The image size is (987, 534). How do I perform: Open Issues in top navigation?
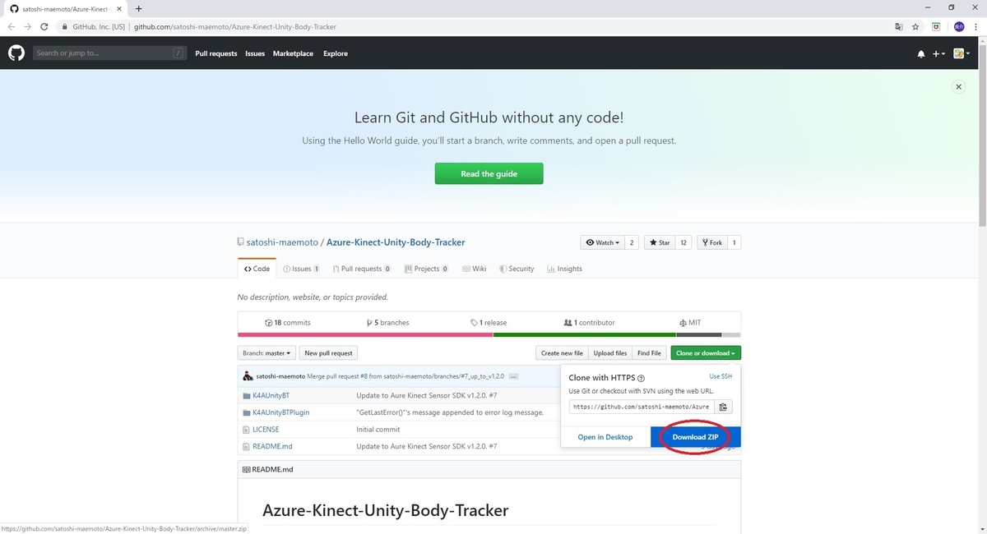(x=255, y=53)
